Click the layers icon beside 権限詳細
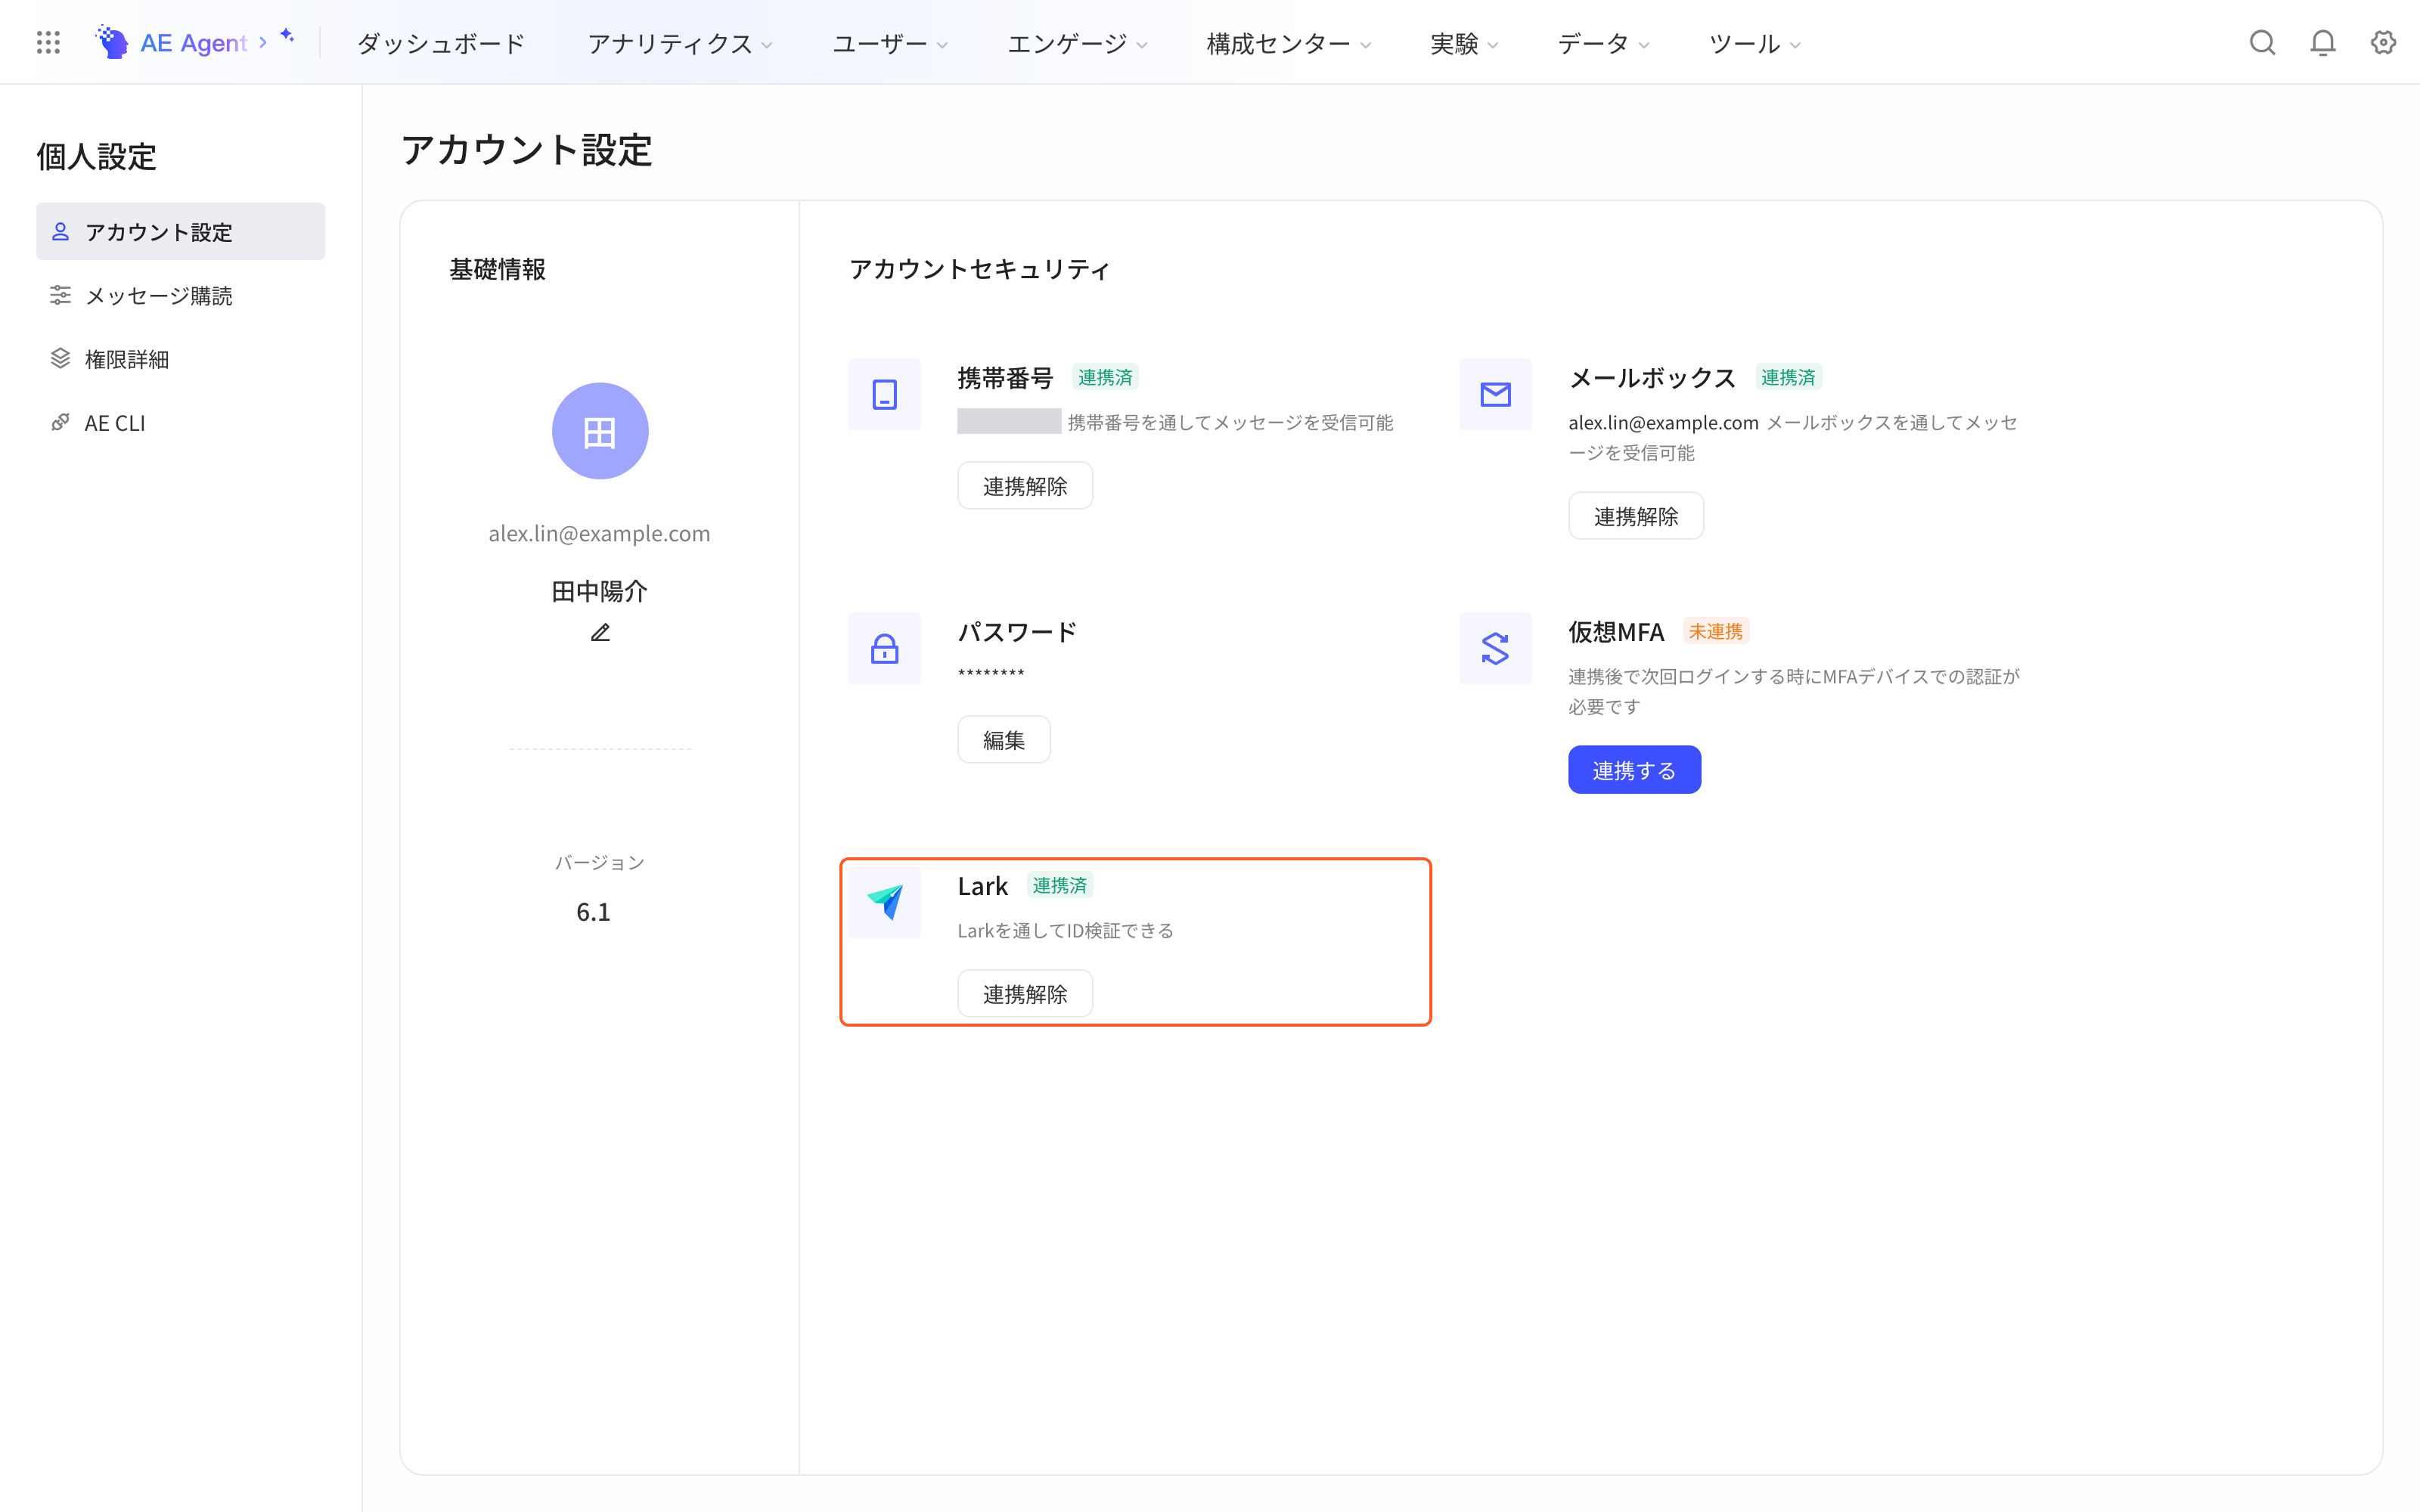This screenshot has width=2420, height=1512. click(x=60, y=358)
